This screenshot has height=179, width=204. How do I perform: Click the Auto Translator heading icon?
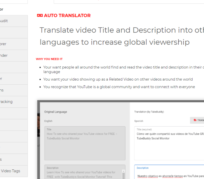click(x=40, y=16)
